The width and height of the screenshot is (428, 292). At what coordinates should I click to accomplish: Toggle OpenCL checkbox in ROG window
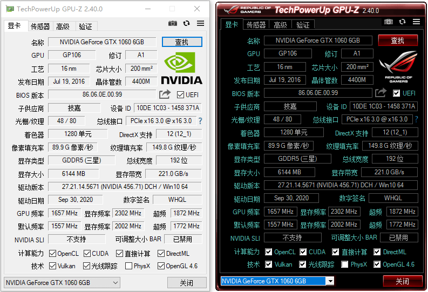pyautogui.click(x=269, y=252)
